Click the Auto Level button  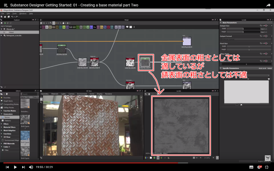[262, 68]
